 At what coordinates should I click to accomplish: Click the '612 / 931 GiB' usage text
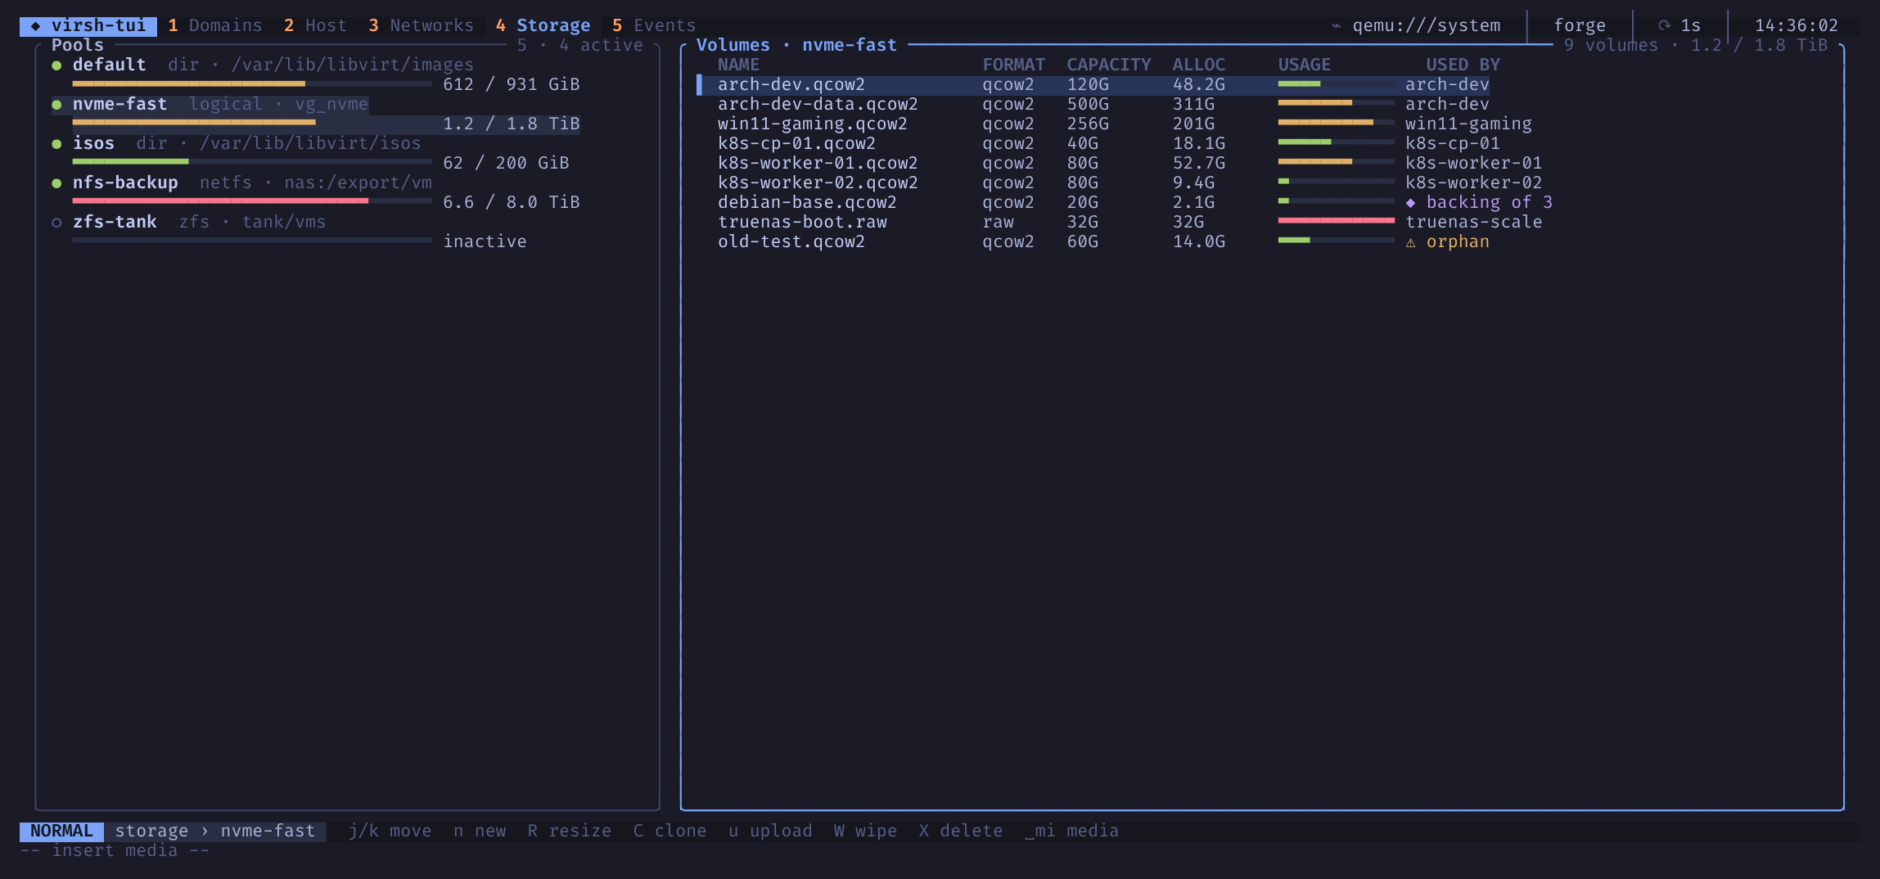[x=512, y=85]
